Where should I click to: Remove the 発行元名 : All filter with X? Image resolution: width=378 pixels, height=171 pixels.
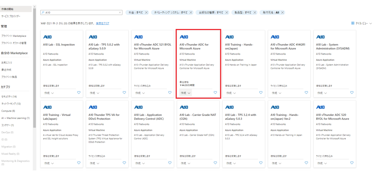coord(283,13)
